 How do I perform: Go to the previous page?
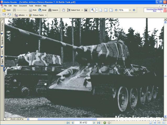tap(73, 123)
